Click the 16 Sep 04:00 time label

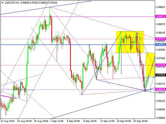(x=124, y=121)
